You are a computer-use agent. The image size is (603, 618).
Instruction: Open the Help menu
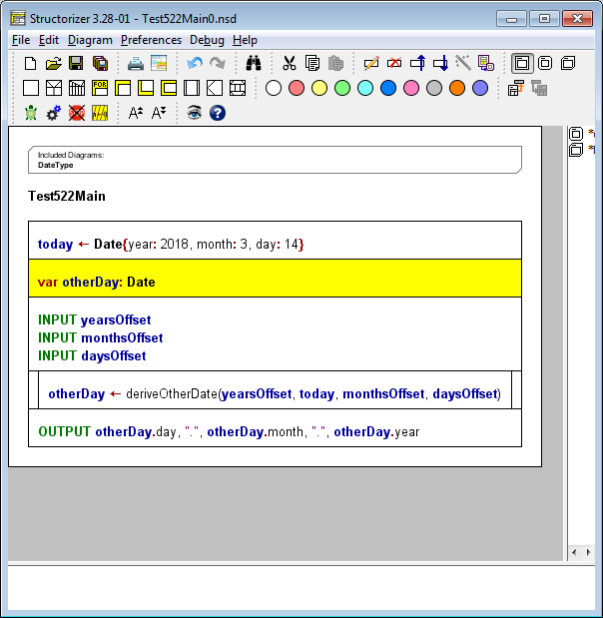245,40
